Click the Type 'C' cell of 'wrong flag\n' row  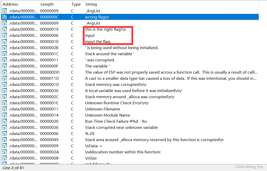tap(72, 17)
